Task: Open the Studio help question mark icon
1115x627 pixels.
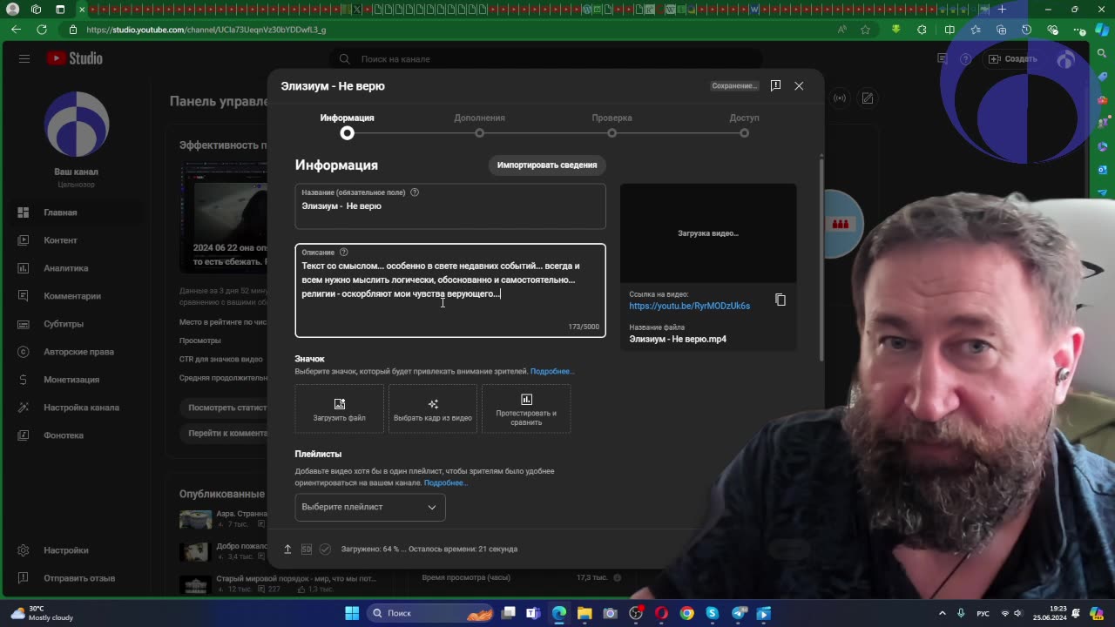Action: click(x=965, y=58)
